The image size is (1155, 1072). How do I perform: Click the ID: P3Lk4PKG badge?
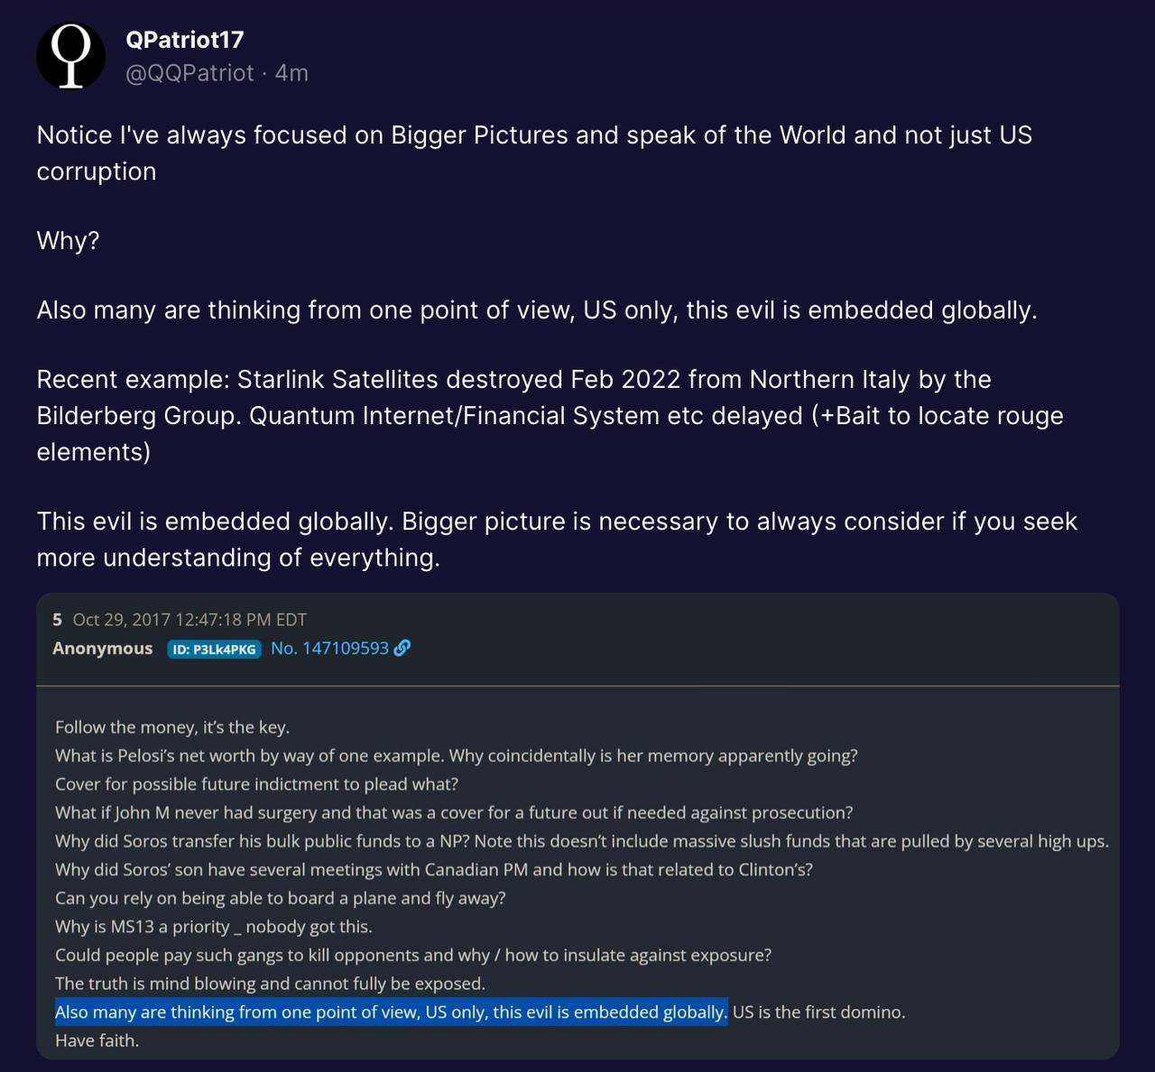click(214, 649)
